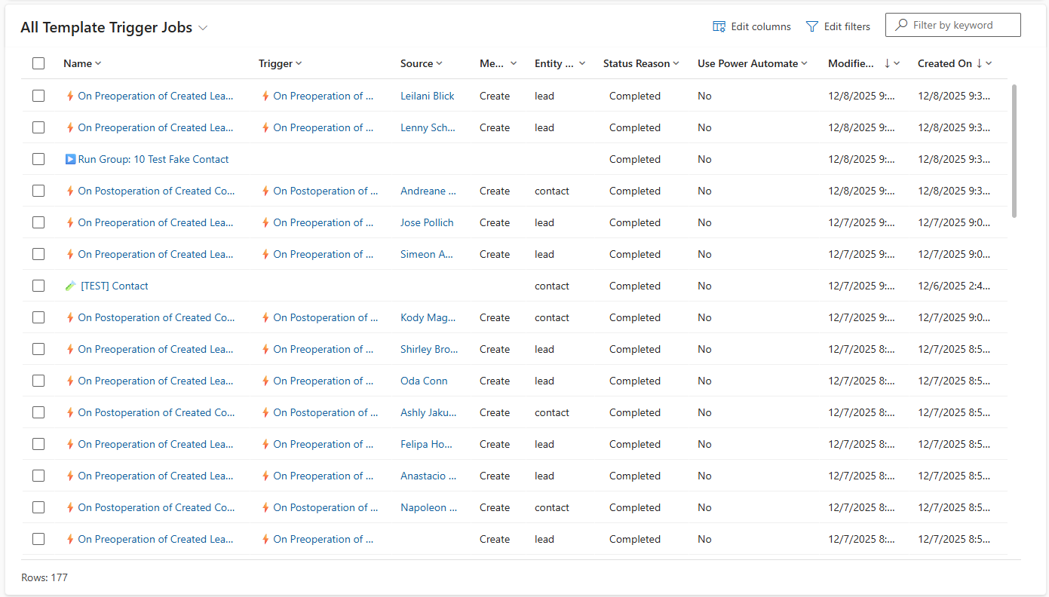This screenshot has height=597, width=1049.
Task: Open the All Template Trigger Jobs view dropdown
Action: click(203, 28)
